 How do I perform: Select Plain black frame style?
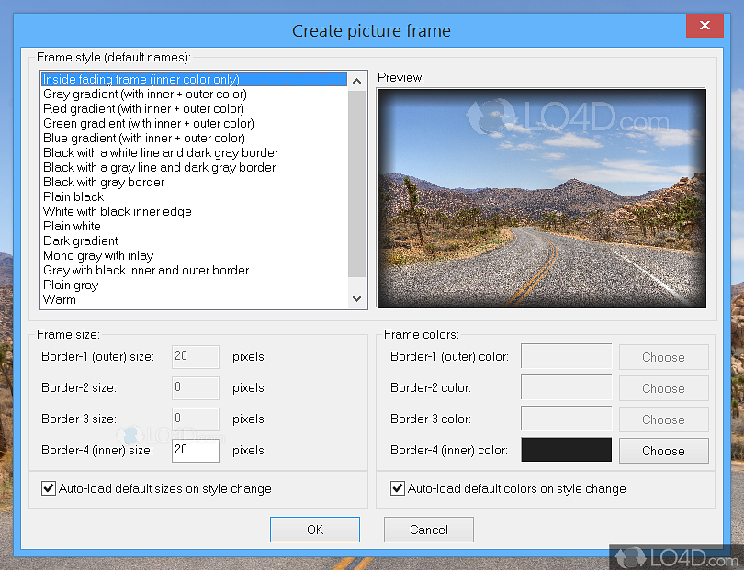(x=73, y=196)
